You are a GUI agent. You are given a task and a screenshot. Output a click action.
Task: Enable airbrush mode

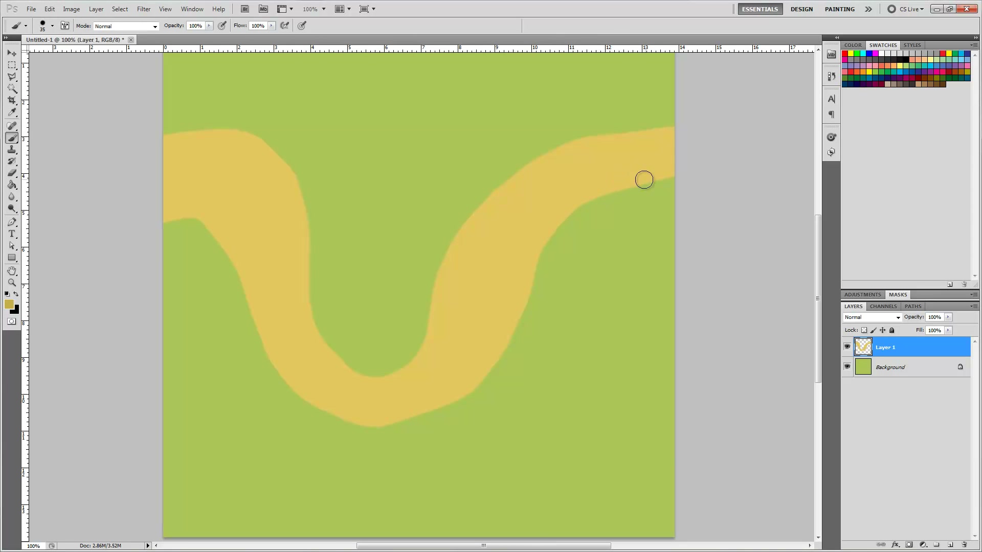tap(285, 26)
